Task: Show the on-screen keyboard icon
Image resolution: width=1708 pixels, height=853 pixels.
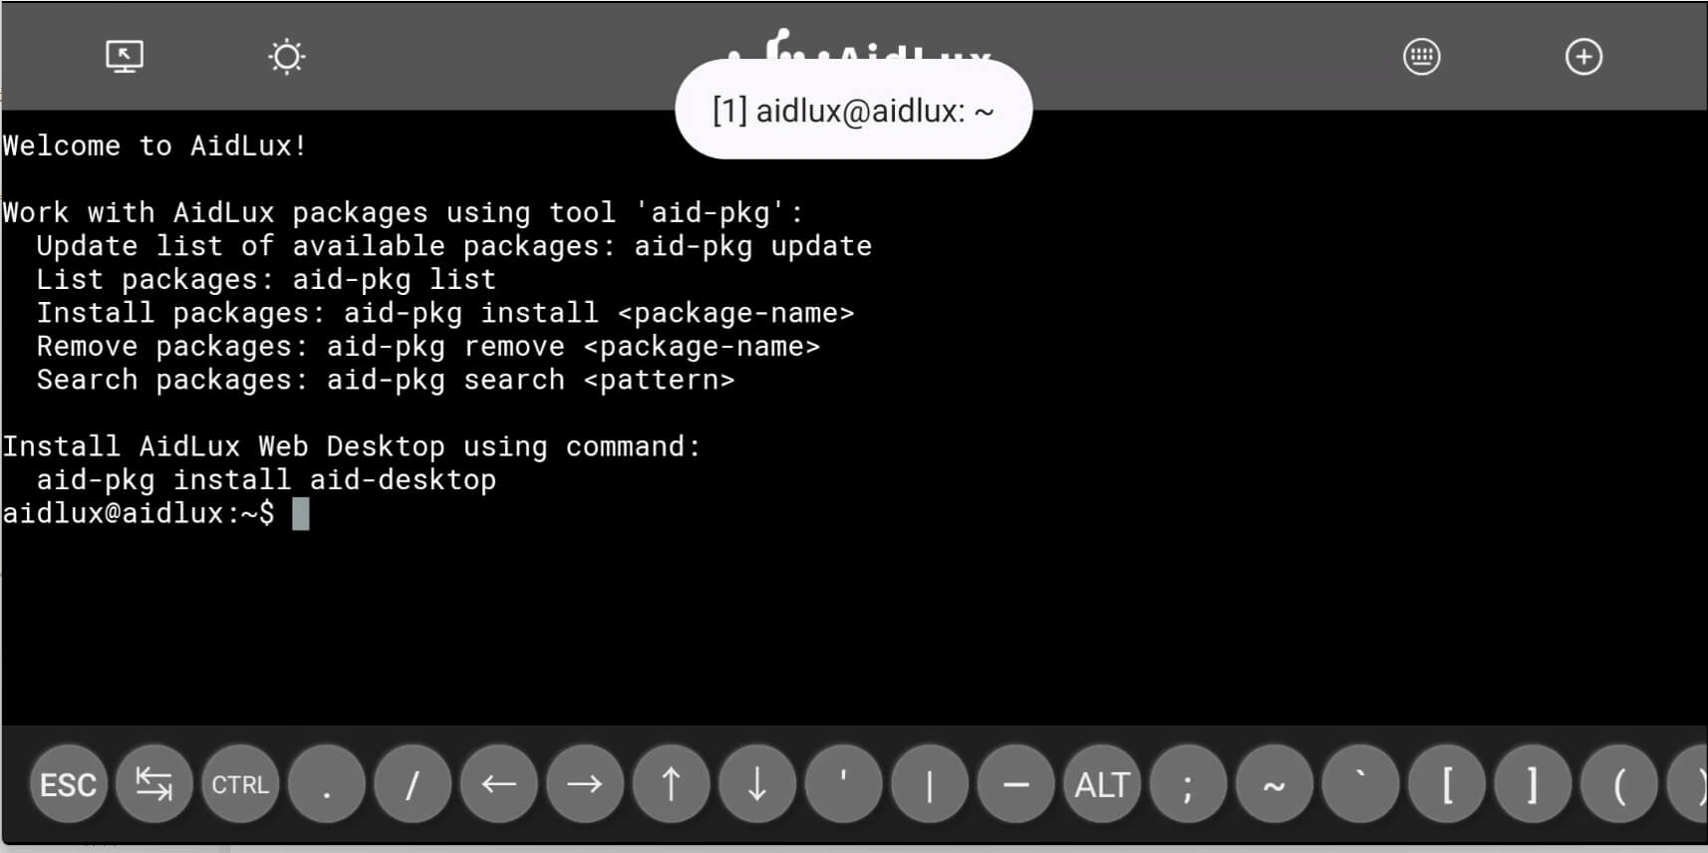Action: [x=1421, y=57]
